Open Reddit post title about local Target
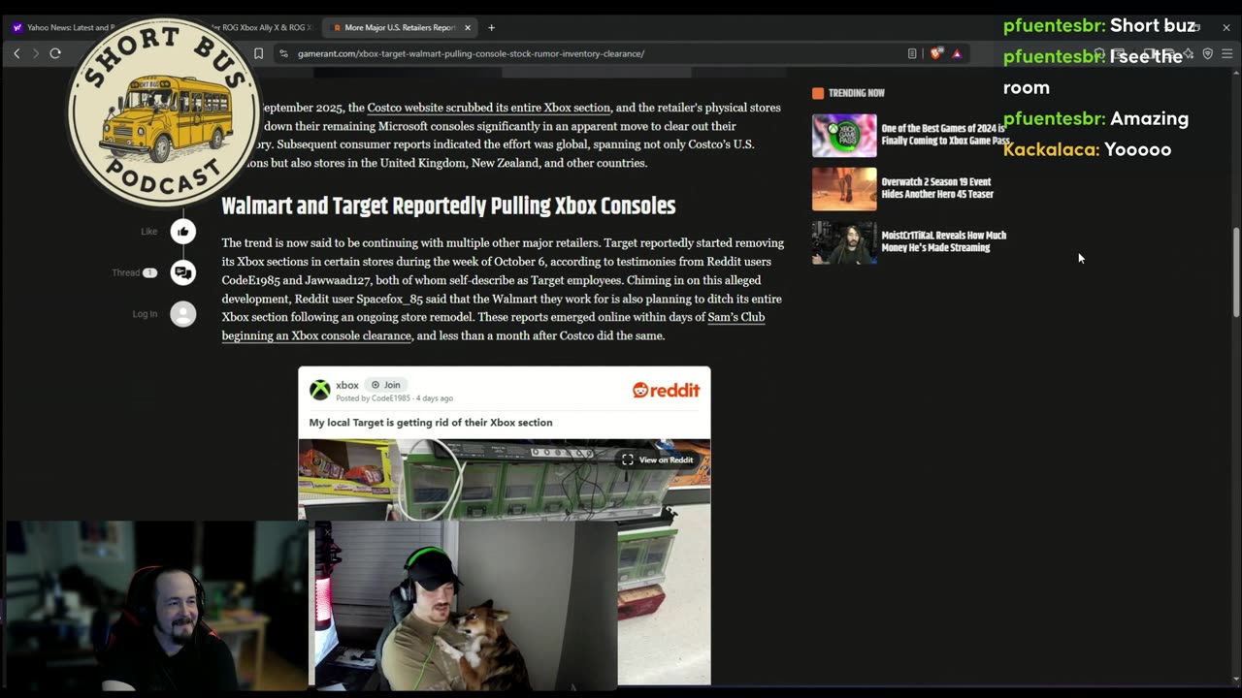The height and width of the screenshot is (698, 1242). point(431,423)
